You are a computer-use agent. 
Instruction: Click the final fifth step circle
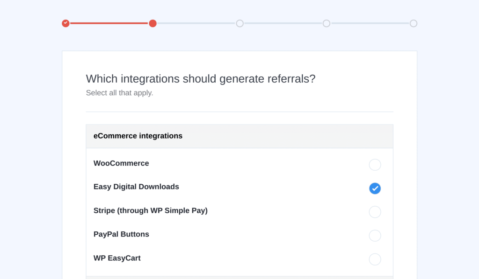pyautogui.click(x=414, y=23)
